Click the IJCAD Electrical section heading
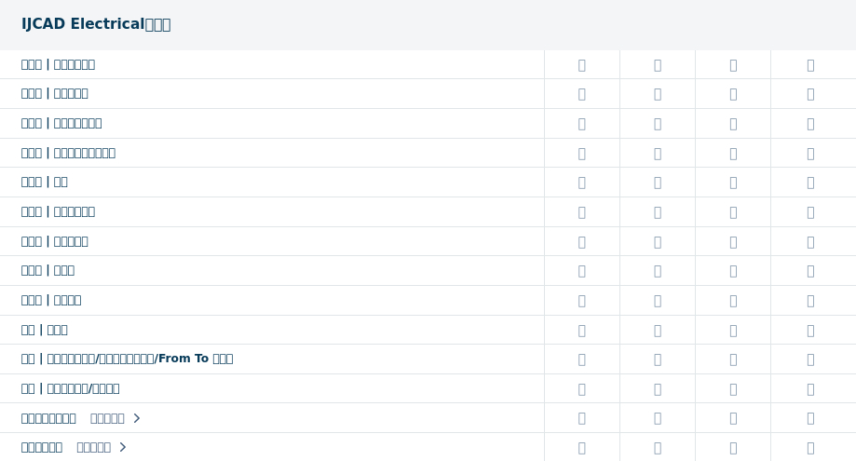This screenshot has height=461, width=856. point(96,24)
